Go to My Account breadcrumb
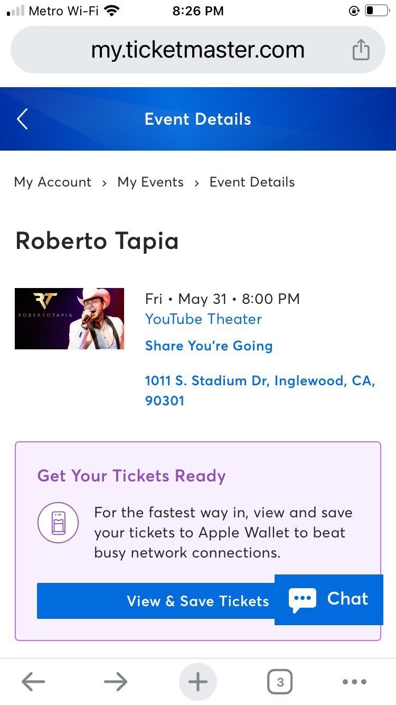This screenshot has width=396, height=705. (x=53, y=182)
